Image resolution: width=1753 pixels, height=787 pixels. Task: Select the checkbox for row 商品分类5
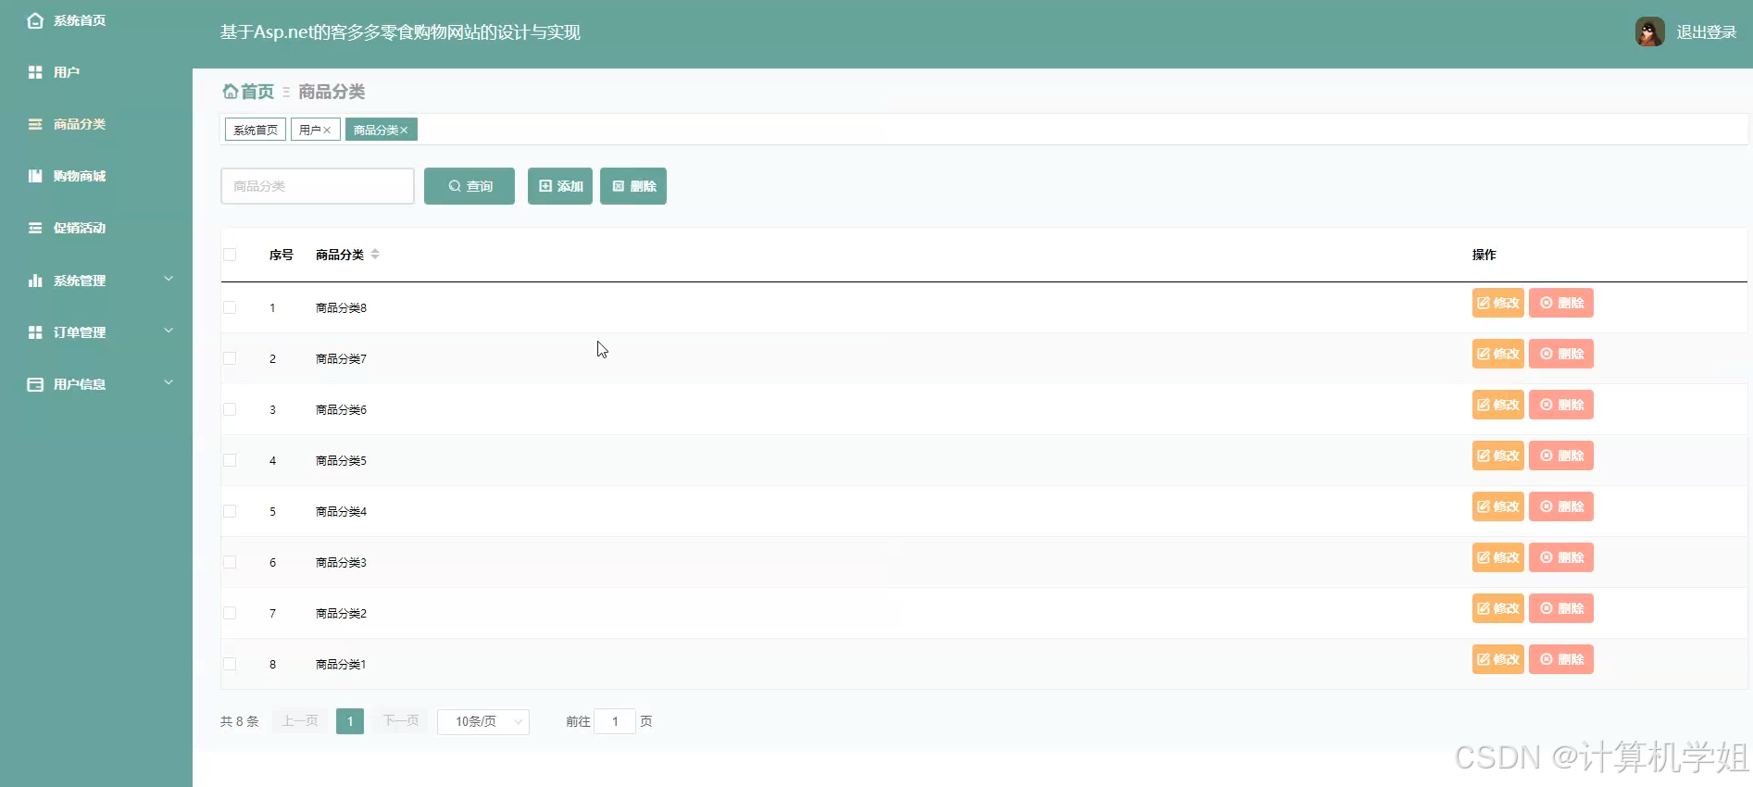(x=230, y=460)
